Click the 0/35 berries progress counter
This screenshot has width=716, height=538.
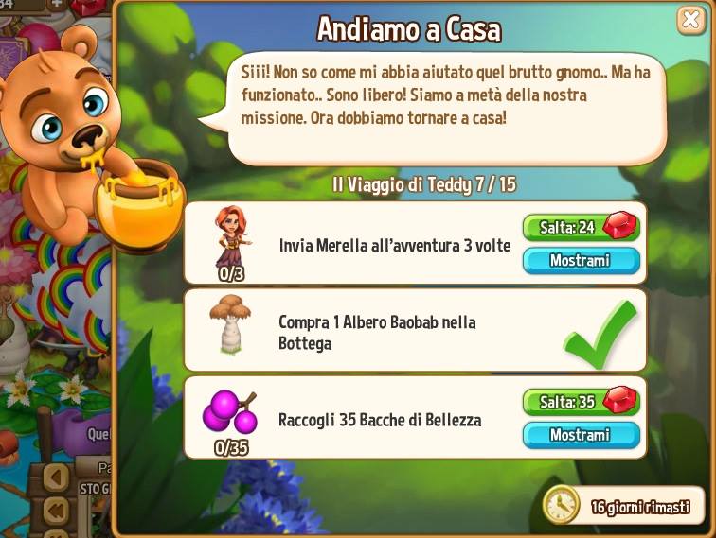[x=231, y=448]
